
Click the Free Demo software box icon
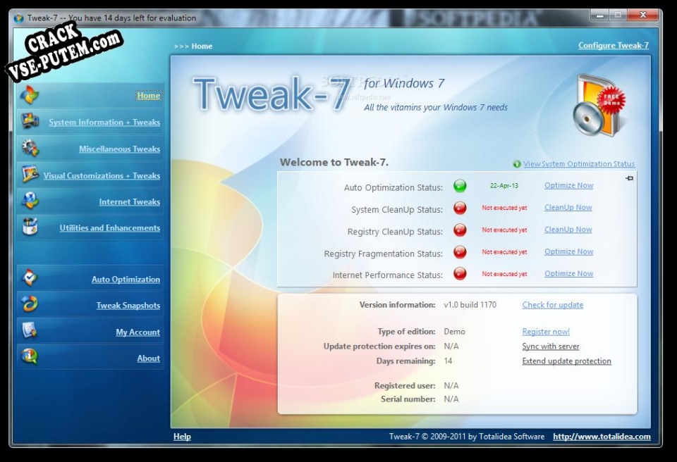coord(599,106)
